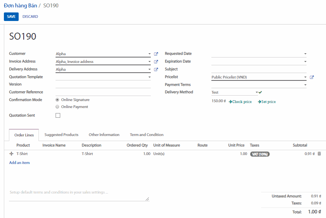Click the Customer Reference input field
The width and height of the screenshot is (326, 218).
point(103,92)
